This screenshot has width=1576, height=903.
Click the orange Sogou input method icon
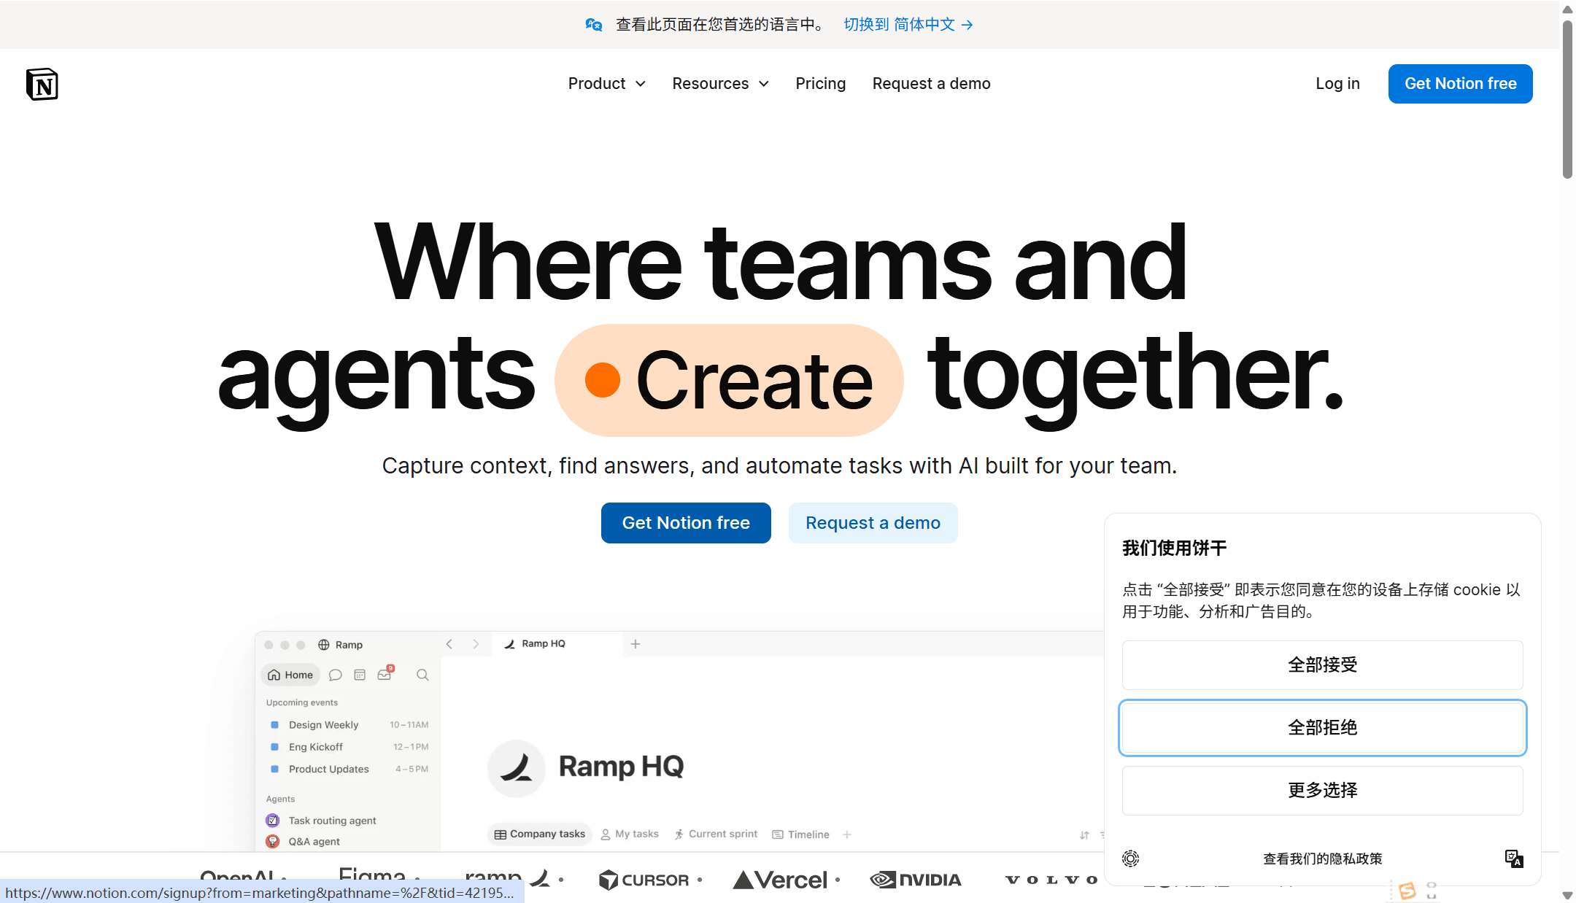pyautogui.click(x=1407, y=891)
